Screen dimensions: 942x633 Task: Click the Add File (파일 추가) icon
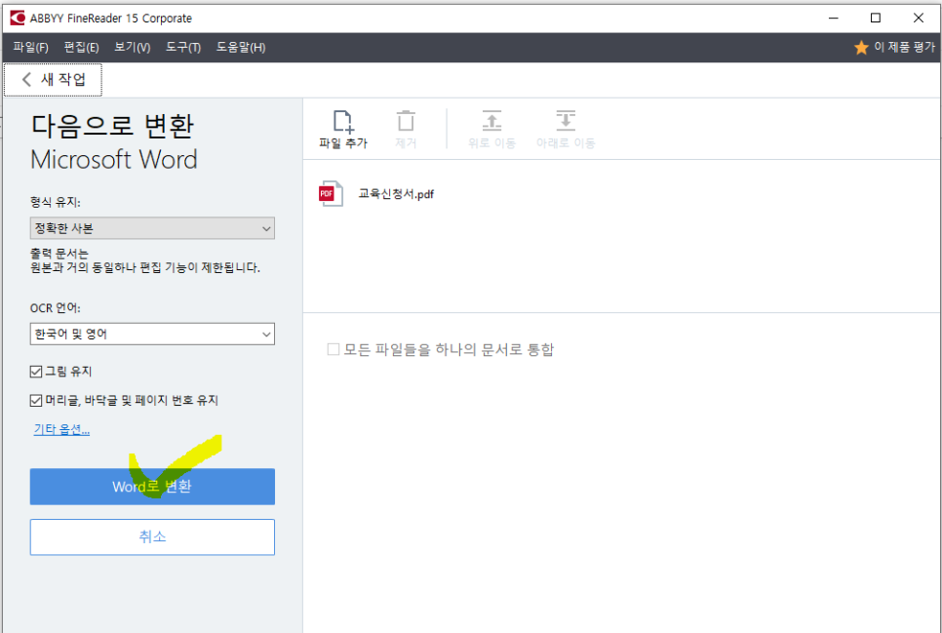[x=343, y=121]
